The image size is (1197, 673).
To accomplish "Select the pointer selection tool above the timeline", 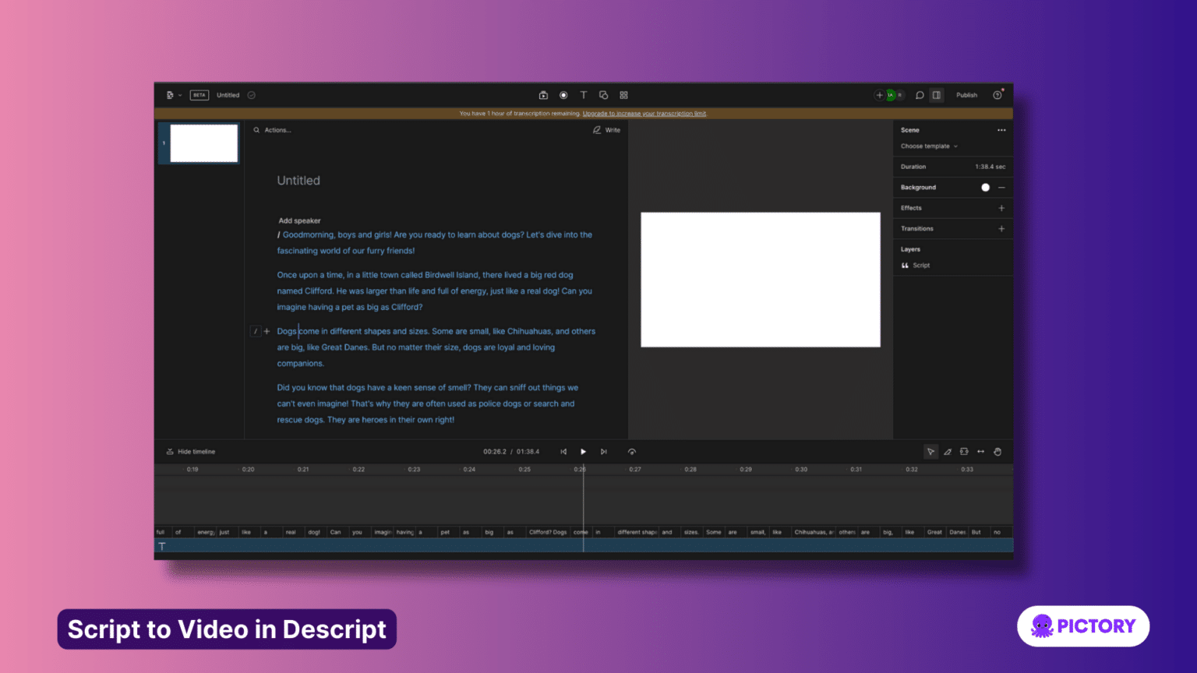I will pyautogui.click(x=931, y=451).
